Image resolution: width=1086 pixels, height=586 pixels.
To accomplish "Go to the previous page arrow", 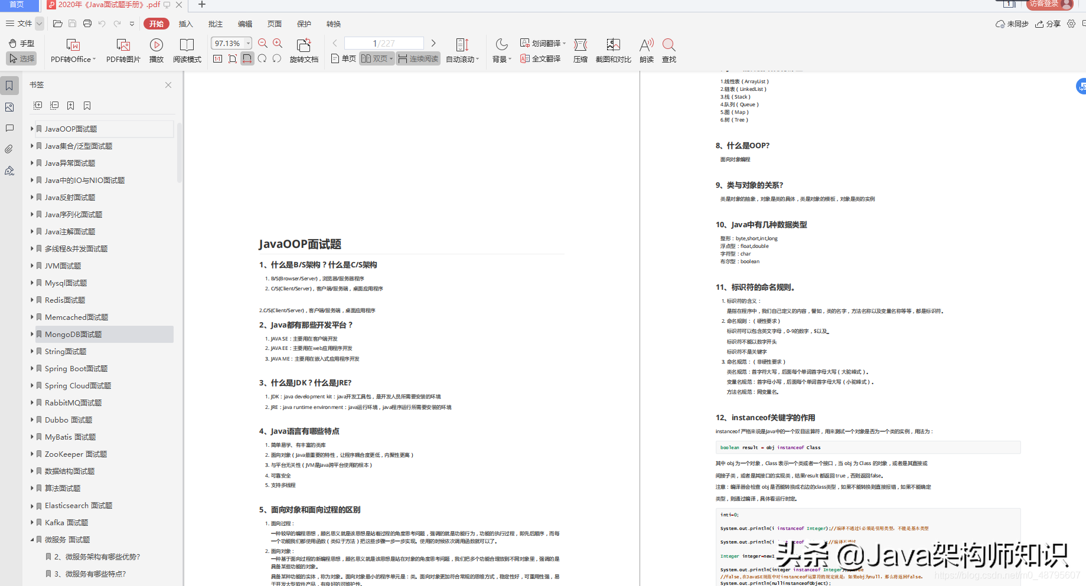I will [x=335, y=43].
